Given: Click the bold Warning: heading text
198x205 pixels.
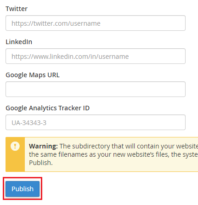Looking at the screenshot, I should [43, 146].
